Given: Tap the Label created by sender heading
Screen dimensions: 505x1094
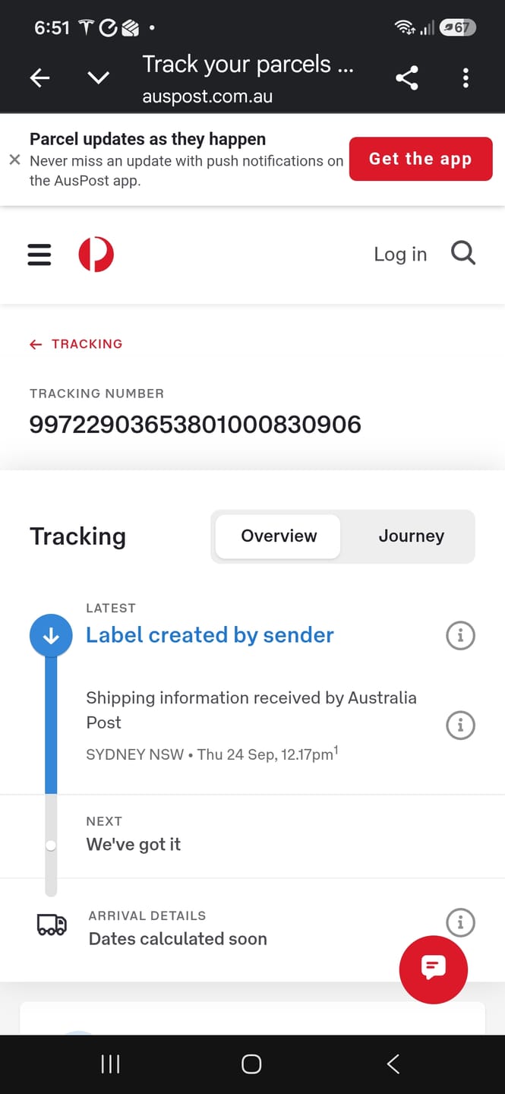Looking at the screenshot, I should [210, 635].
